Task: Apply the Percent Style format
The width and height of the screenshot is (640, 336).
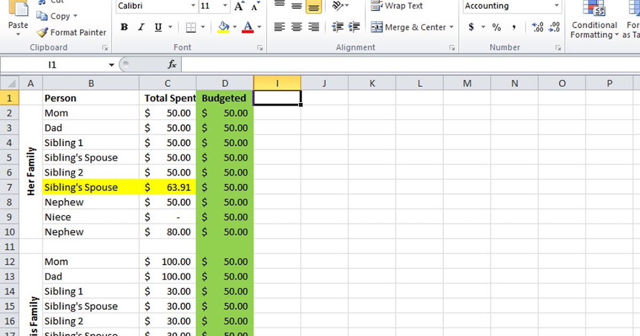Action: click(497, 27)
